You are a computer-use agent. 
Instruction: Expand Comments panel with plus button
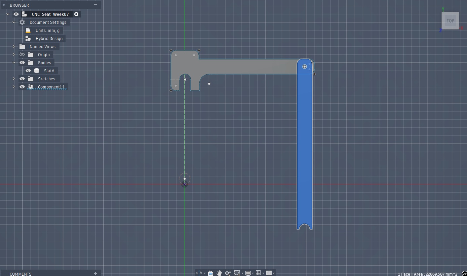click(x=95, y=274)
